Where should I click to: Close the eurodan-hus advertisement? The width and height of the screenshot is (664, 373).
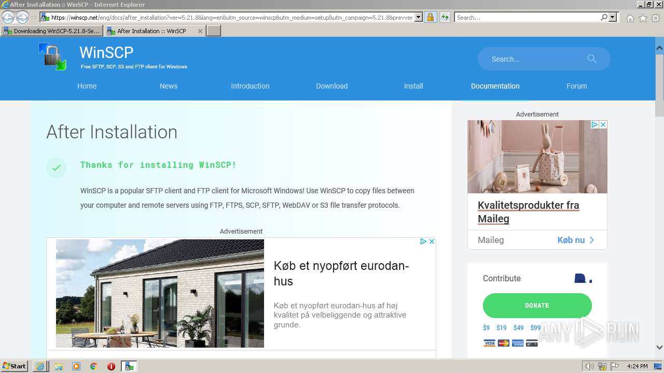point(432,241)
